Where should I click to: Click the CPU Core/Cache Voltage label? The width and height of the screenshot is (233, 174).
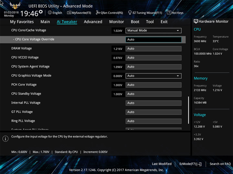pos(29,30)
